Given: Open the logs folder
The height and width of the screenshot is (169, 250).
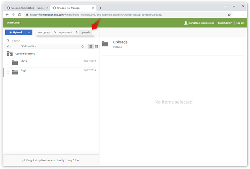Looking at the screenshot, I should 23,71.
